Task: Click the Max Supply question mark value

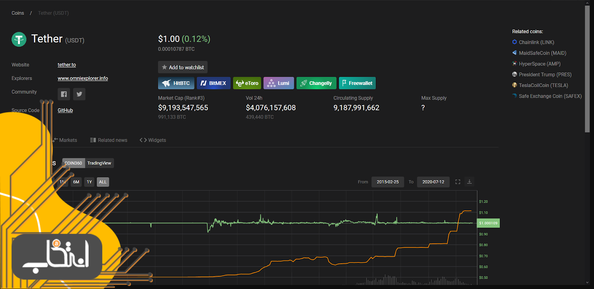Action: (423, 108)
